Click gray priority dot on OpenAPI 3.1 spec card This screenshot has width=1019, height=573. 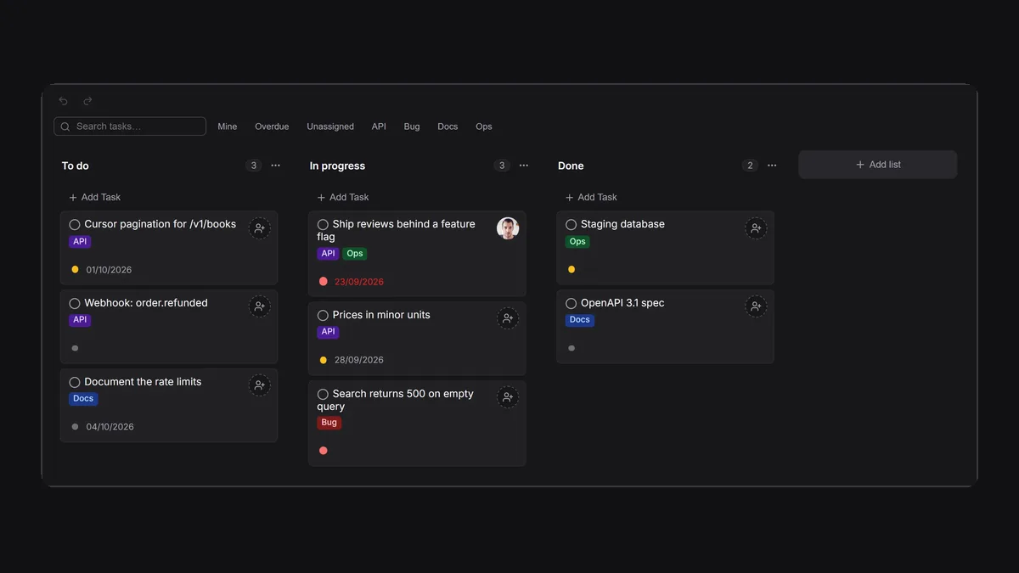point(571,348)
